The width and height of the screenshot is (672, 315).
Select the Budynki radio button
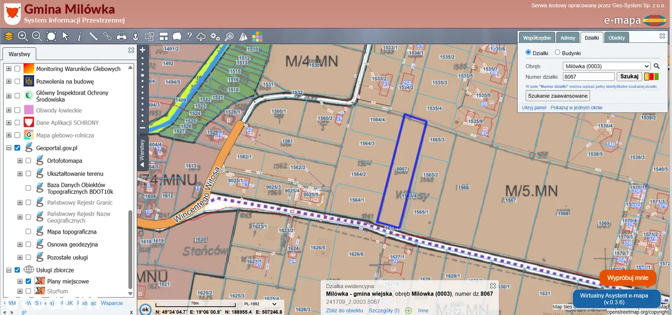[558, 53]
